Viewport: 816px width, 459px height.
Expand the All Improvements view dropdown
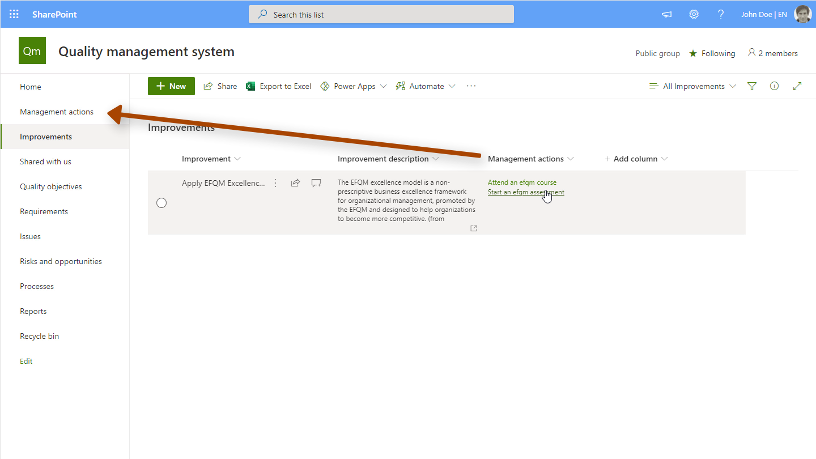(x=692, y=86)
